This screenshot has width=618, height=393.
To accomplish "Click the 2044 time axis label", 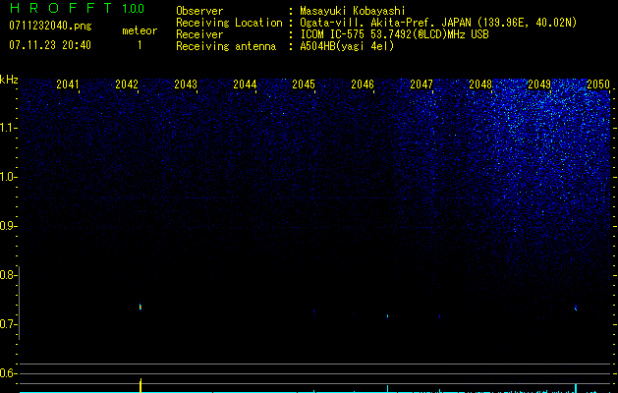I will point(245,84).
